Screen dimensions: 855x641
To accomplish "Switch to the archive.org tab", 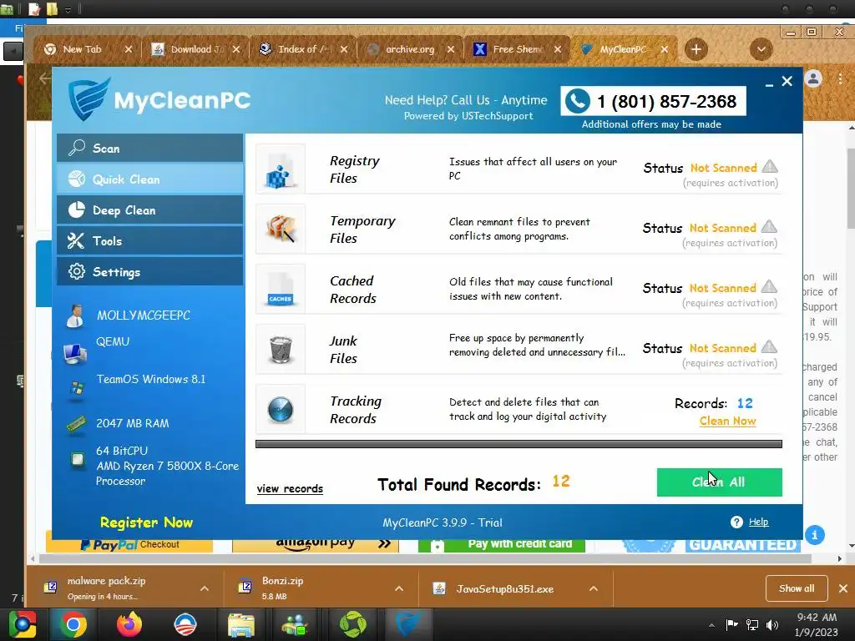I will (410, 49).
